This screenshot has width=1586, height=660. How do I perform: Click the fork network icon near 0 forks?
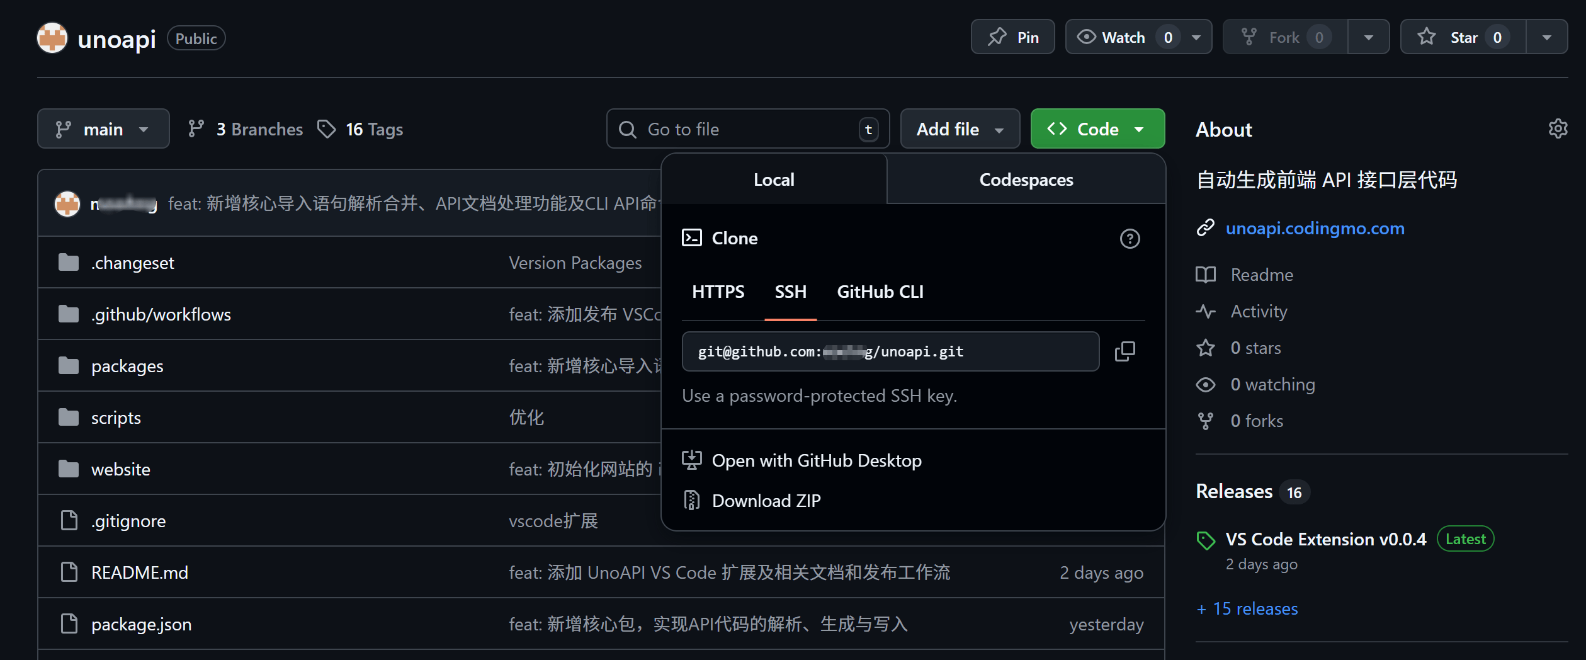click(1204, 421)
